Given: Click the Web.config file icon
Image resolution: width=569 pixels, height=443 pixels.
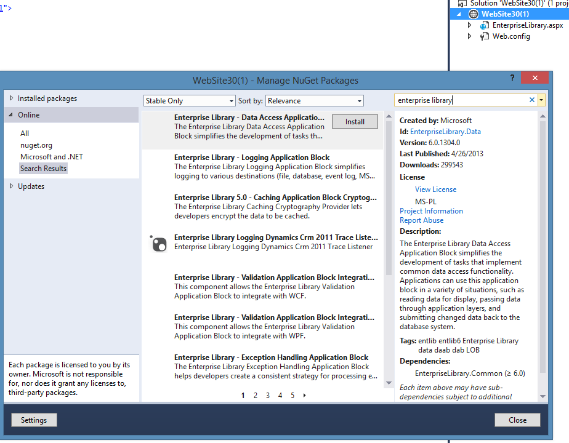Looking at the screenshot, I should 484,36.
